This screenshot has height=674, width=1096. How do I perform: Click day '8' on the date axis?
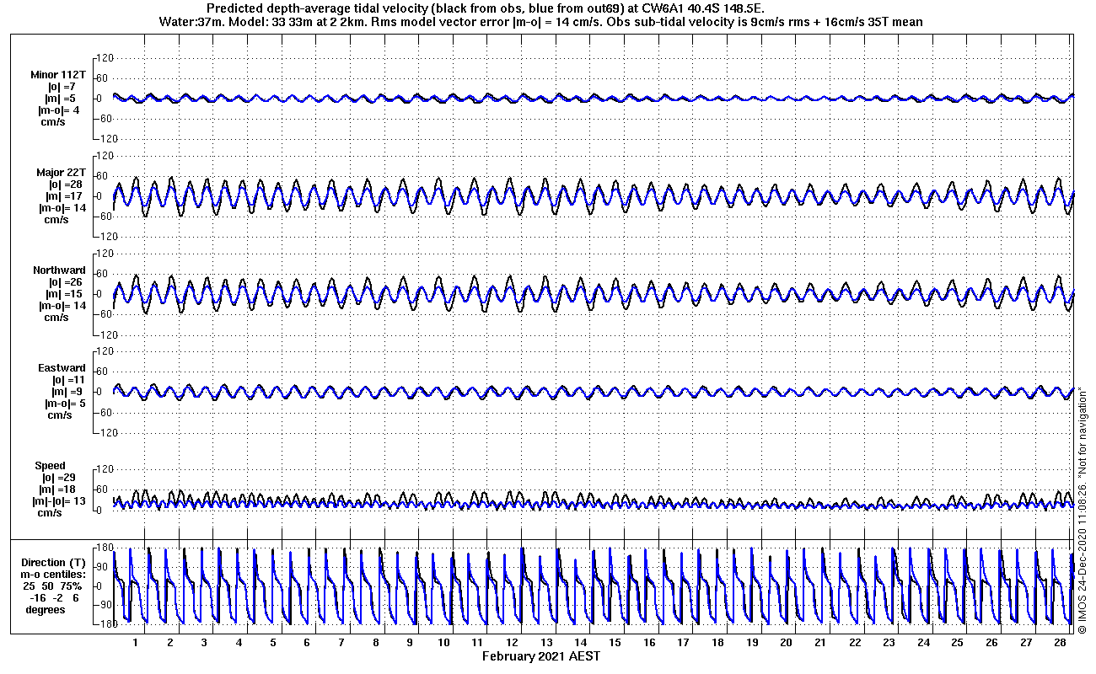[375, 642]
